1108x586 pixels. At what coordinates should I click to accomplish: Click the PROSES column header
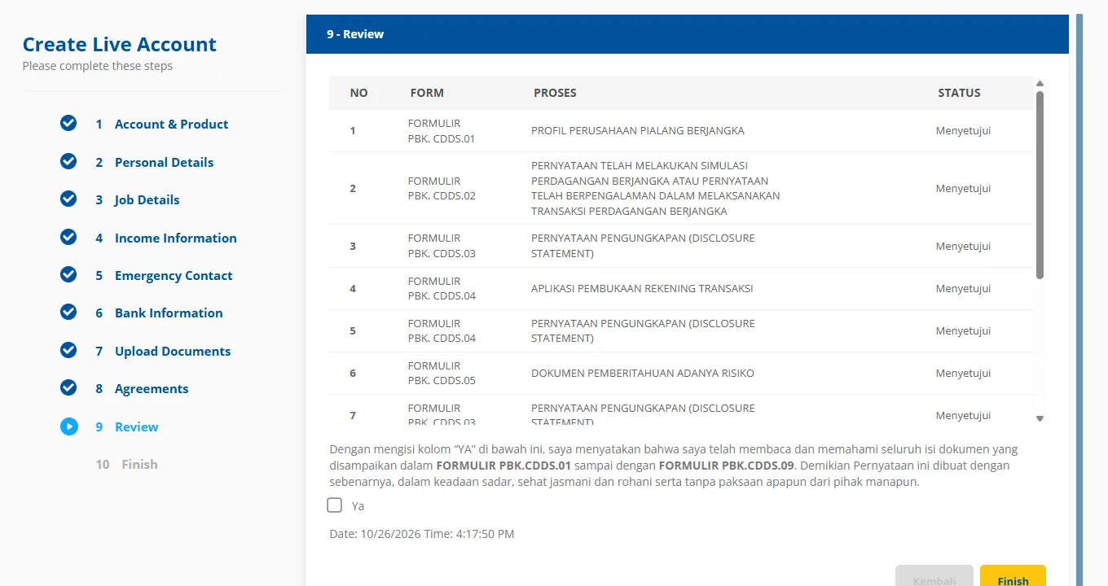pos(555,93)
